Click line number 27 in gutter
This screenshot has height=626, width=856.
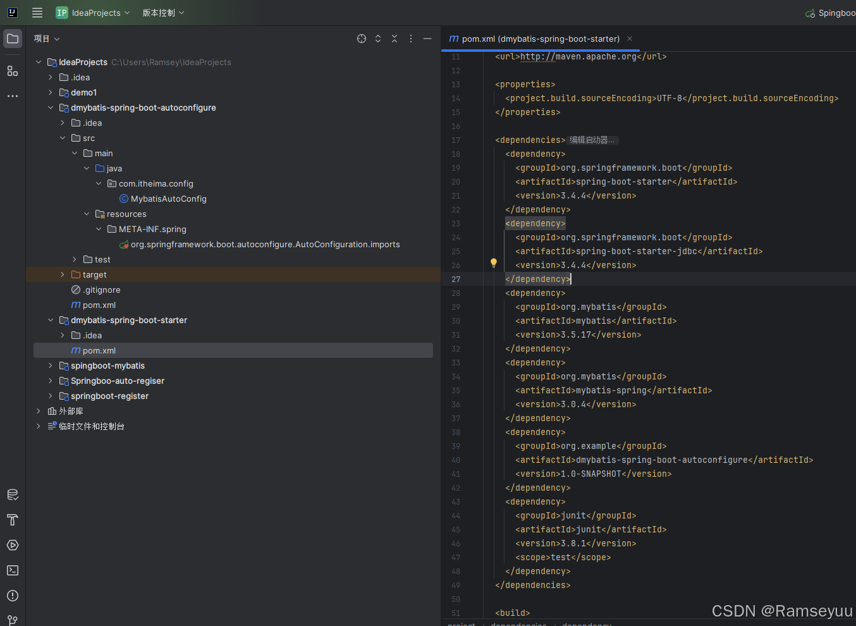click(x=456, y=279)
